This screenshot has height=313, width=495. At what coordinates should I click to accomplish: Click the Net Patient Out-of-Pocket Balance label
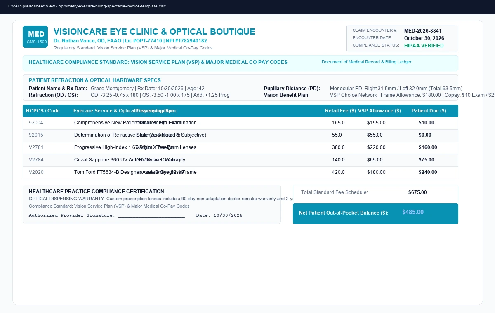click(x=344, y=213)
